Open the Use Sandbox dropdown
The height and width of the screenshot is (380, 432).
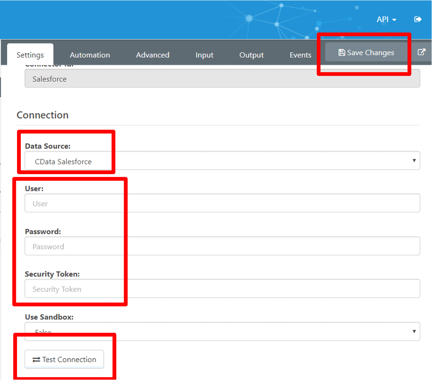click(222, 331)
